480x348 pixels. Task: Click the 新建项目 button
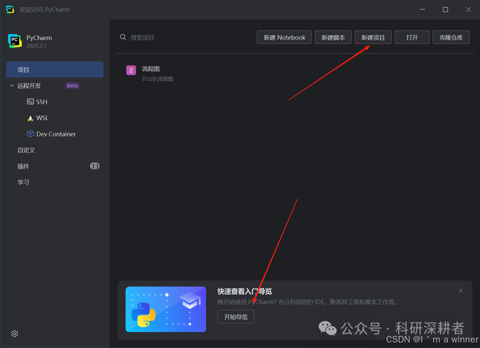373,37
